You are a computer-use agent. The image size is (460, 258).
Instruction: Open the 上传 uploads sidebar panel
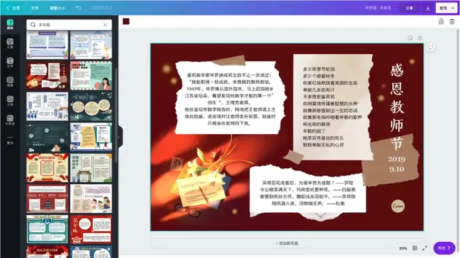pyautogui.click(x=10, y=101)
